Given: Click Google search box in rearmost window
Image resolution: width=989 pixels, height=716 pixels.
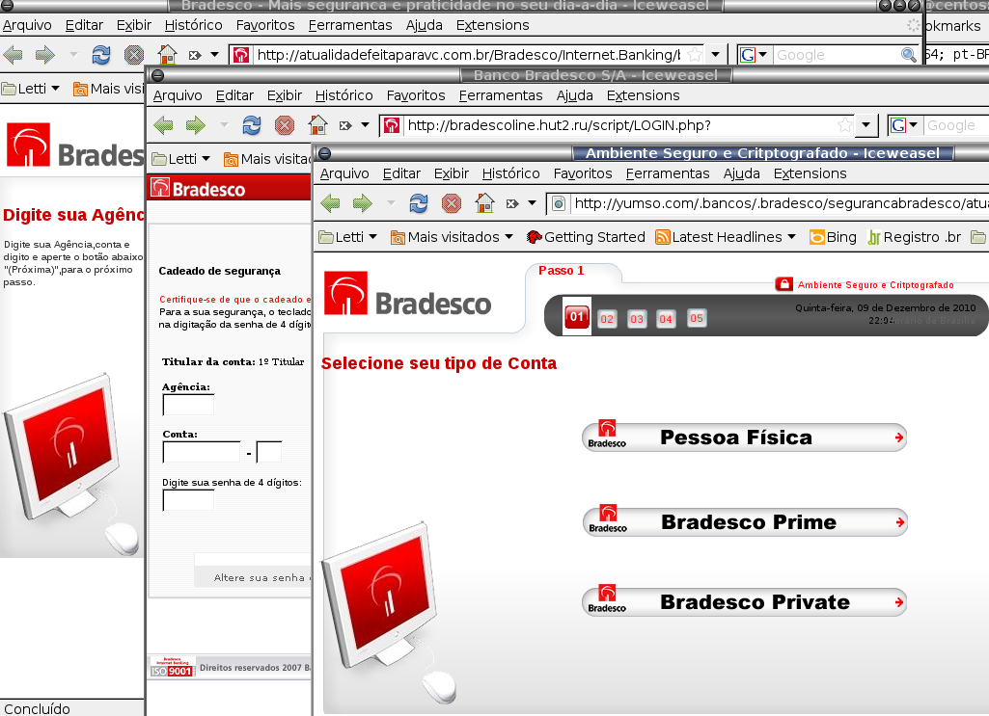Looking at the screenshot, I should pyautogui.click(x=837, y=55).
